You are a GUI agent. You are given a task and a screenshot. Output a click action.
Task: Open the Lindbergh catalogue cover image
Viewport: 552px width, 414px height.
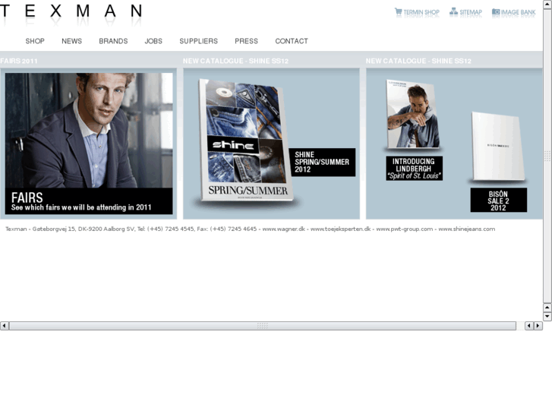[x=413, y=114]
